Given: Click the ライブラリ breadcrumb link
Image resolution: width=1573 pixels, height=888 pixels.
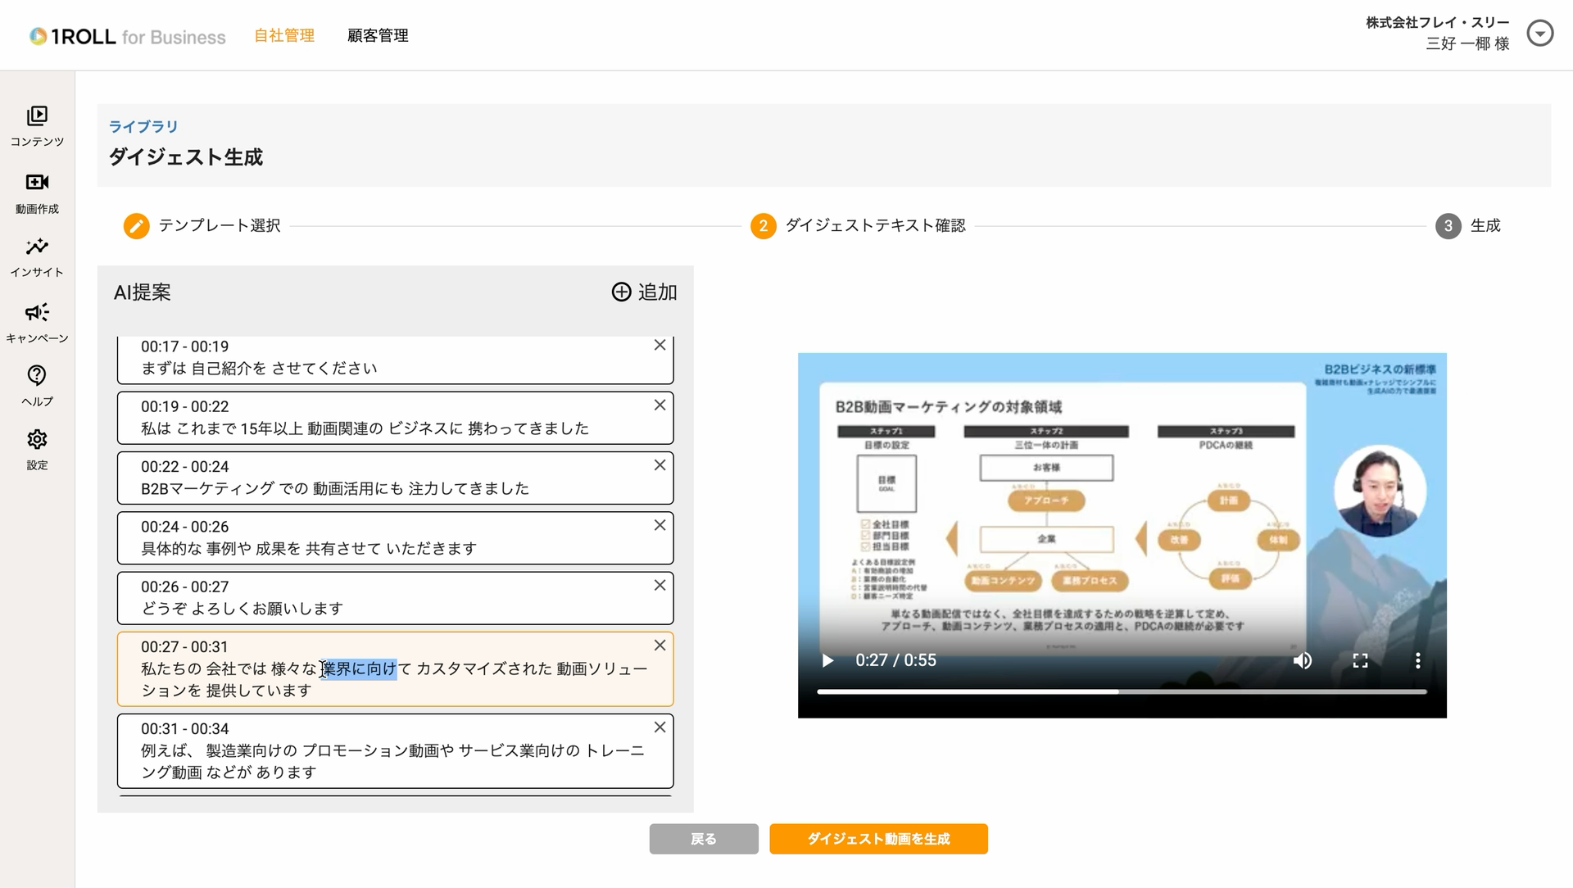Looking at the screenshot, I should [143, 127].
